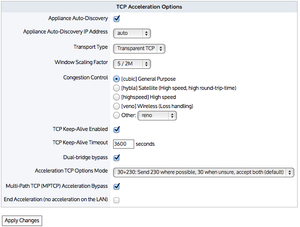Toggle the Dual-bridge bypass checkbox
Screen dimensions: 300x227
coord(116,157)
